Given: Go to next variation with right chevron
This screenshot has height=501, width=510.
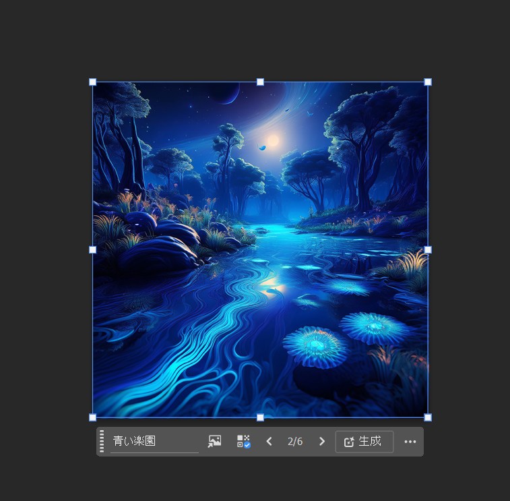Looking at the screenshot, I should point(321,442).
